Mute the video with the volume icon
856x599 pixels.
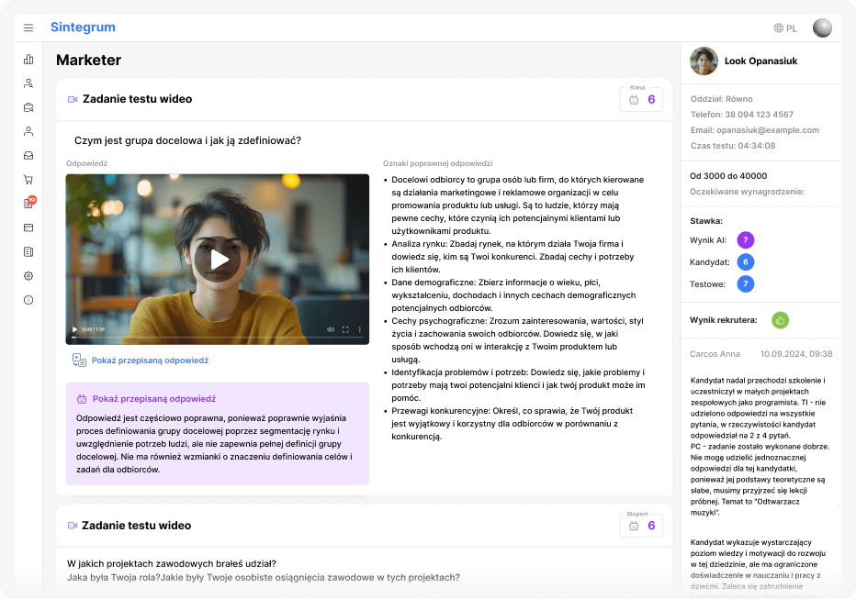pyautogui.click(x=331, y=329)
